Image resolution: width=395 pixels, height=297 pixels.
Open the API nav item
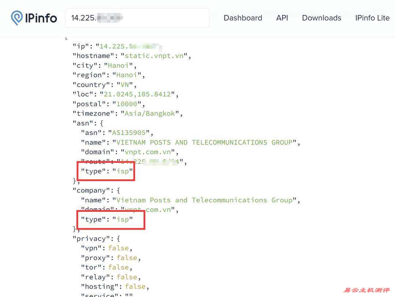pos(282,18)
